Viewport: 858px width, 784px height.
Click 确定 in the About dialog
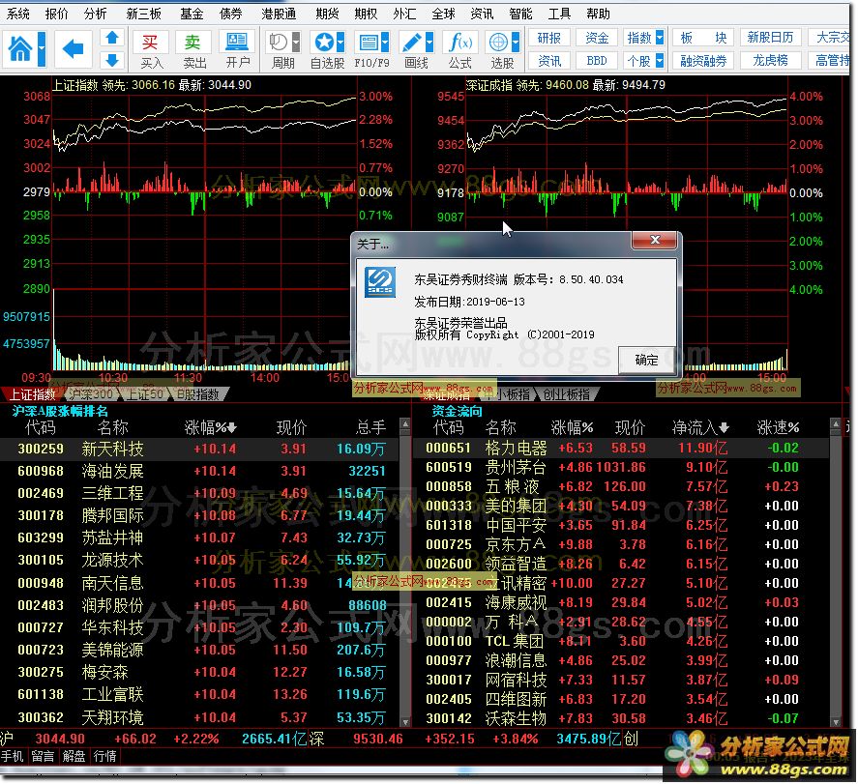(x=646, y=360)
